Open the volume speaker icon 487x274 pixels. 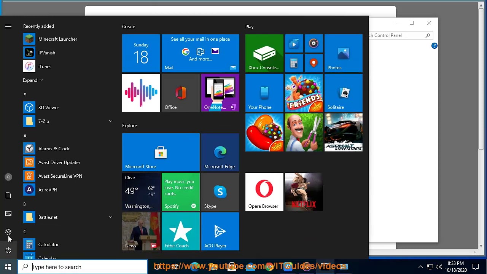click(439, 267)
